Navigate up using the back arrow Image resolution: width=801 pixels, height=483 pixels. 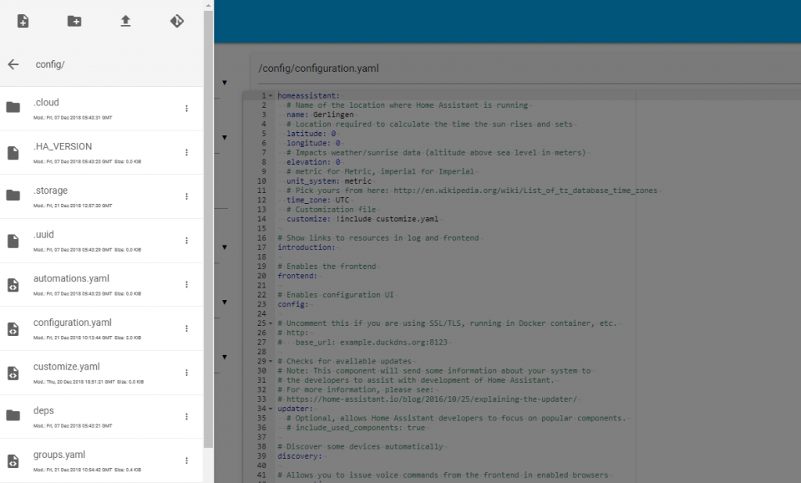tap(13, 64)
